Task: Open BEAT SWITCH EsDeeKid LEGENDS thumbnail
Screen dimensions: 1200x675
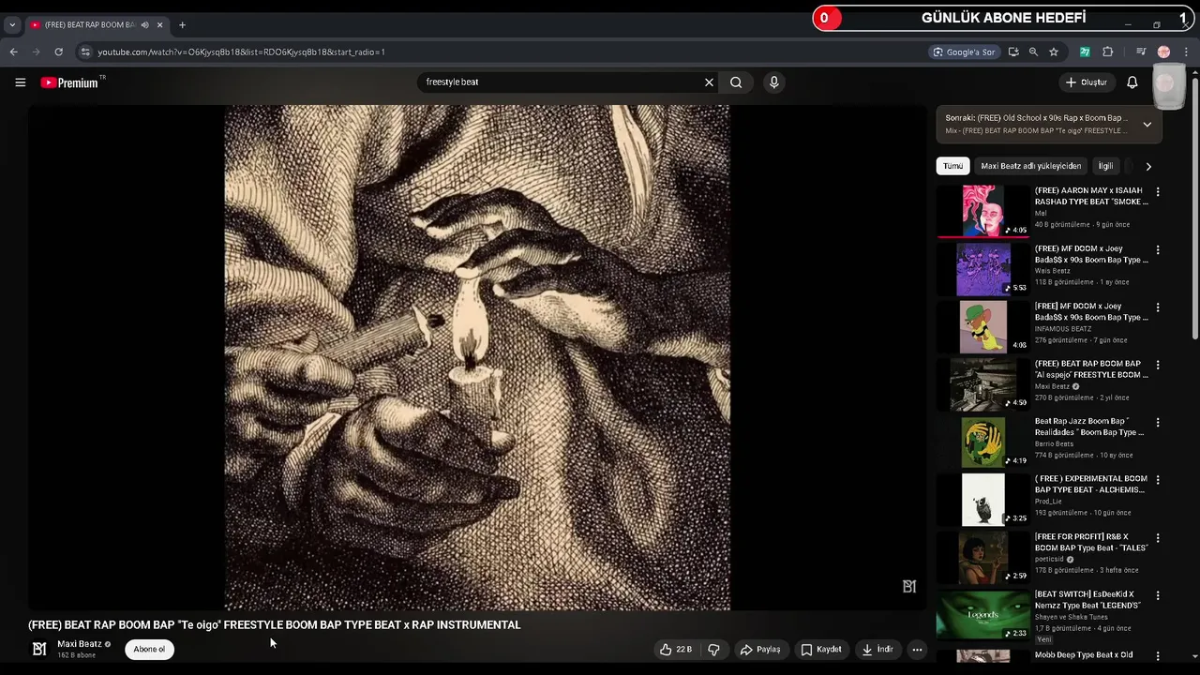Action: 983,615
